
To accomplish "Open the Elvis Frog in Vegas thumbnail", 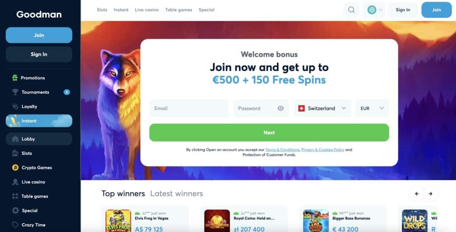I will coord(118,221).
